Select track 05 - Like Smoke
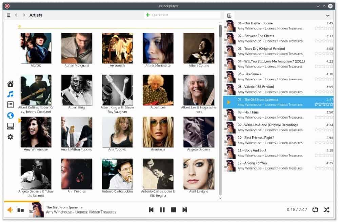Viewport: 339px width, 223px height. click(x=278, y=77)
